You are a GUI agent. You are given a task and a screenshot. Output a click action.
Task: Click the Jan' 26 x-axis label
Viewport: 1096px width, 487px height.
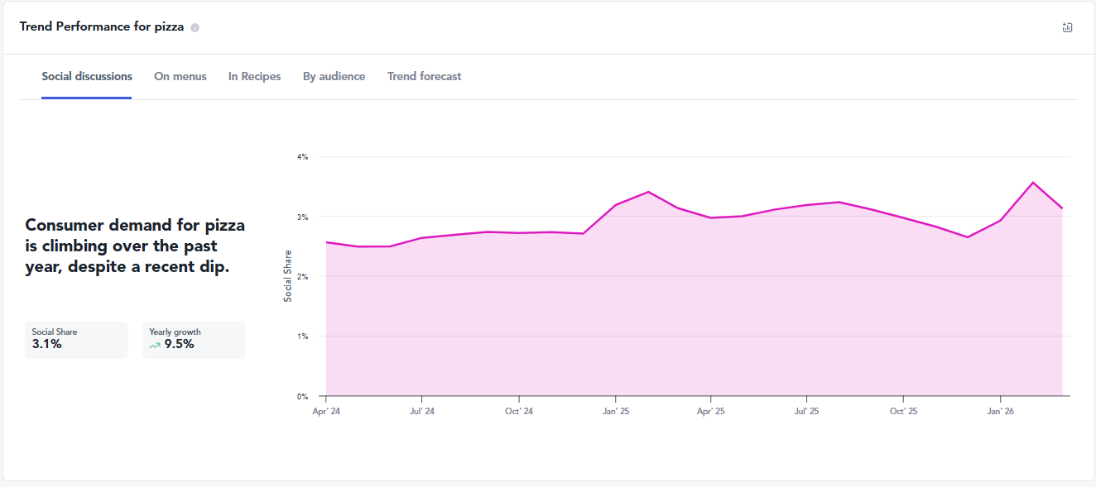[1000, 411]
